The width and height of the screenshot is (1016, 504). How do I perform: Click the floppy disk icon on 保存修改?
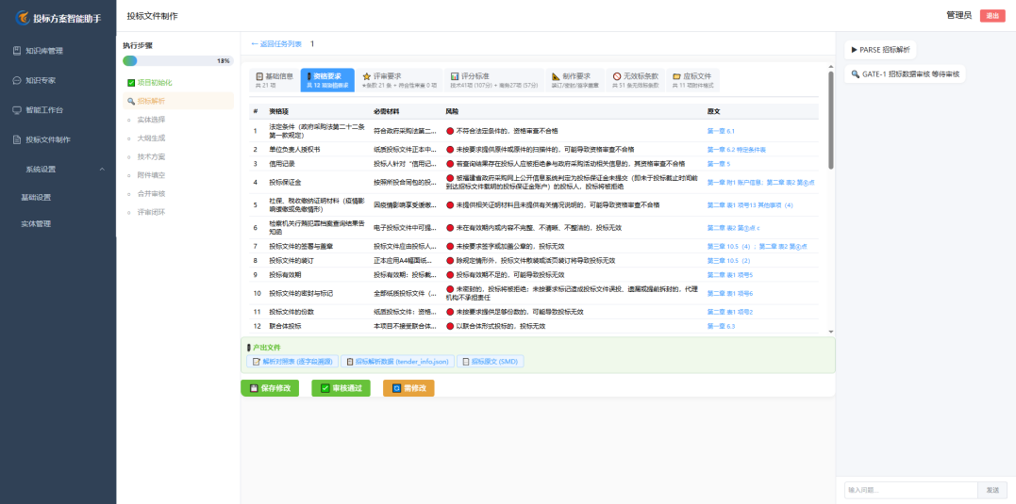(x=254, y=388)
